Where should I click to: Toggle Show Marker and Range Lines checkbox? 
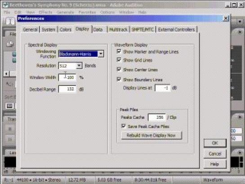pyautogui.click(x=119, y=51)
